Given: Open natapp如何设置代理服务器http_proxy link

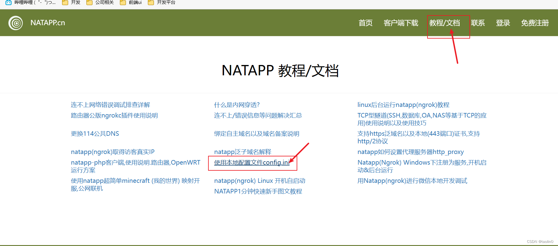Looking at the screenshot, I should click(411, 152).
